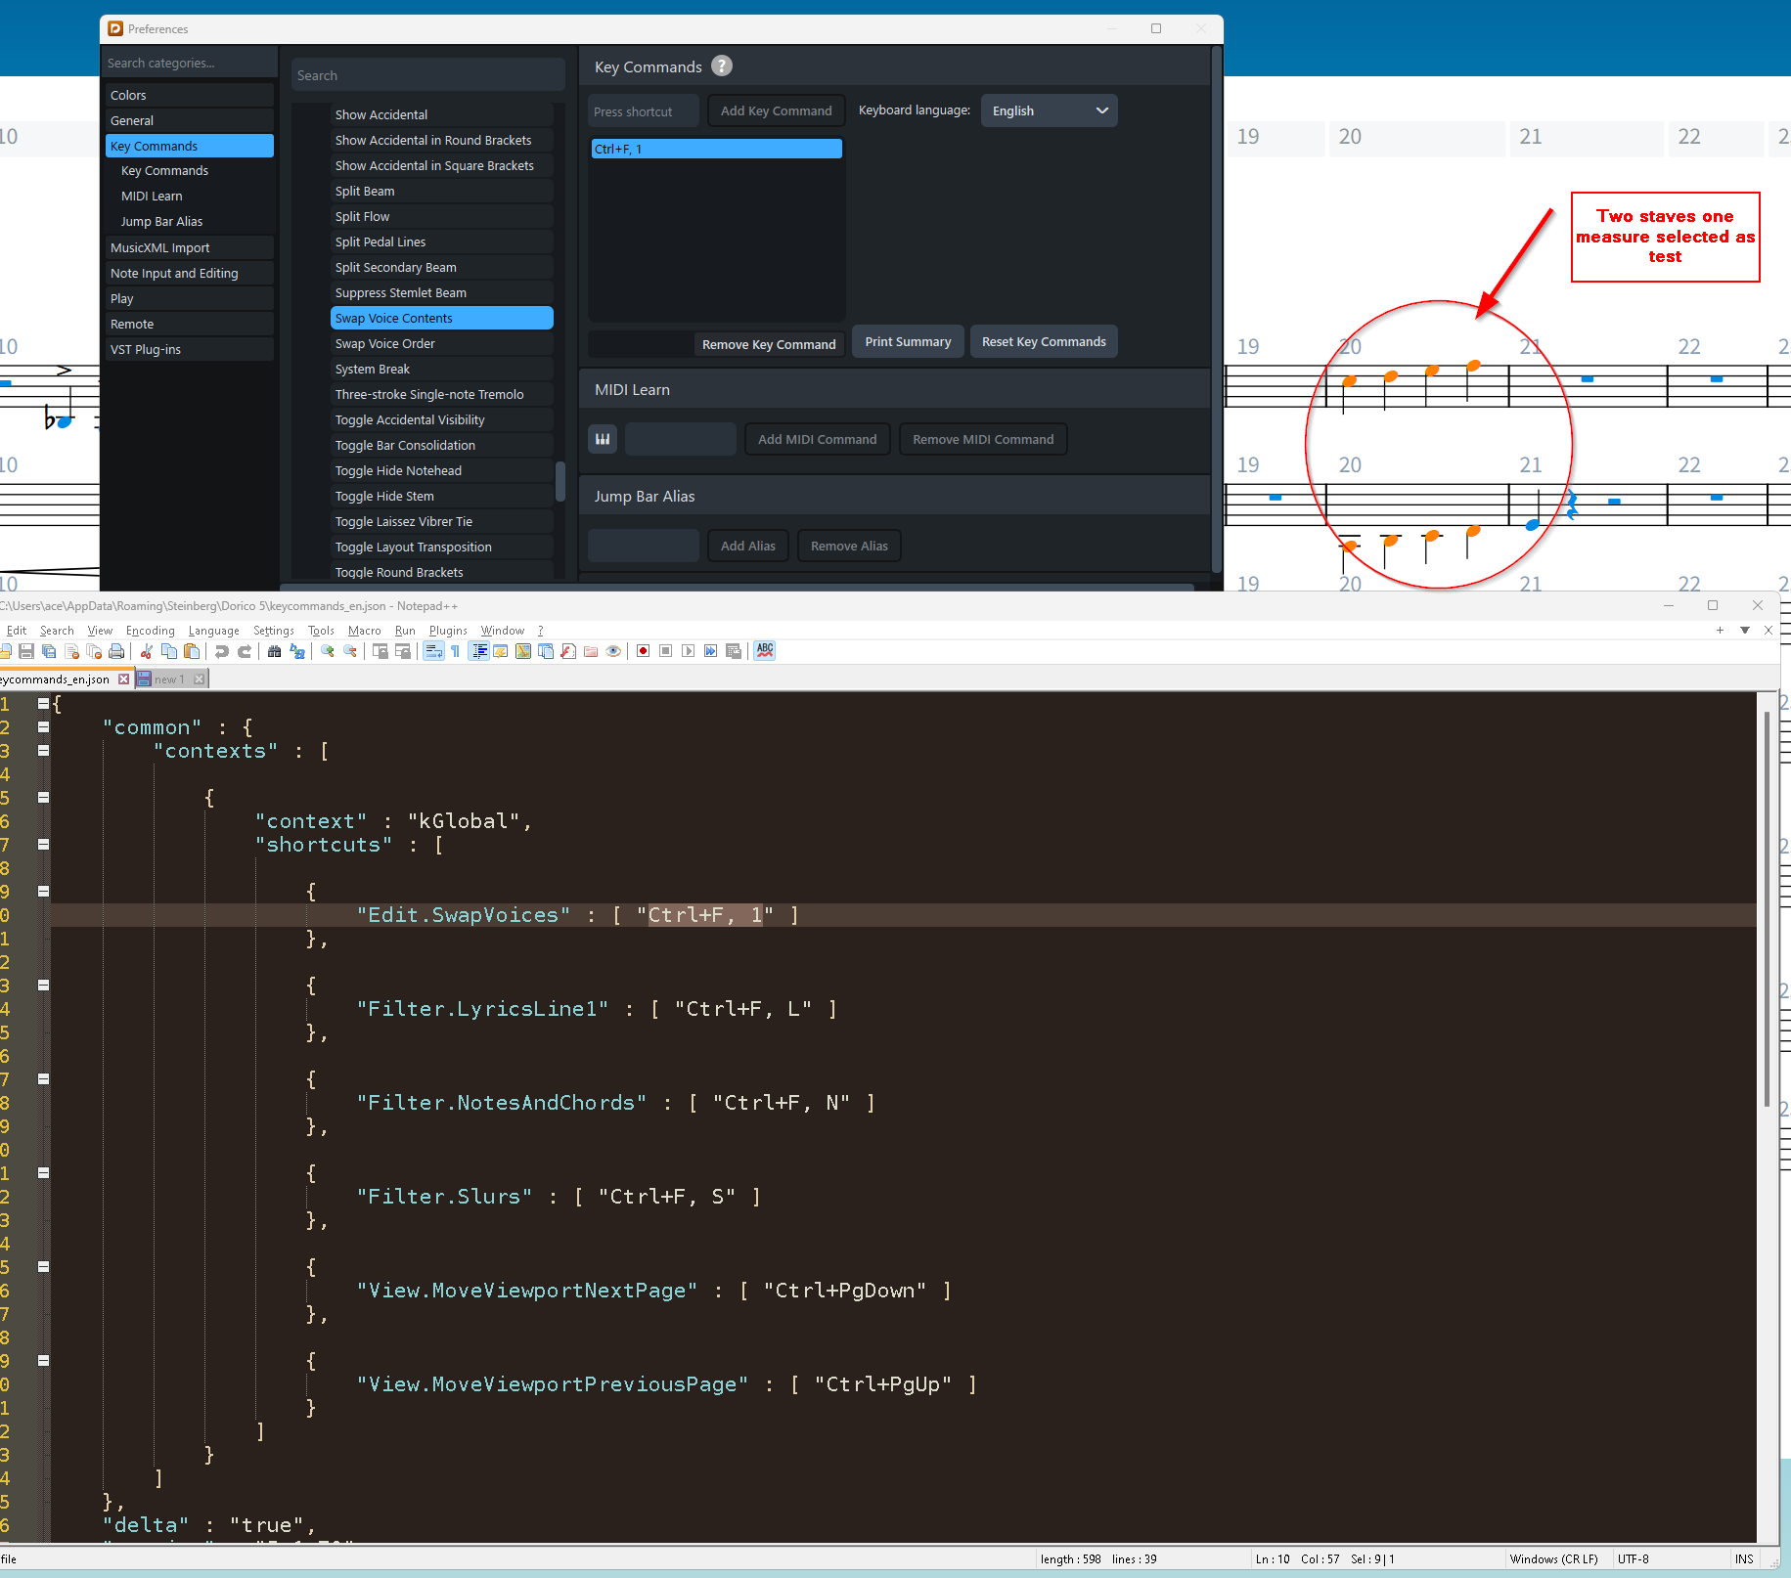Switch to the "new 1" tab

pyautogui.click(x=169, y=679)
